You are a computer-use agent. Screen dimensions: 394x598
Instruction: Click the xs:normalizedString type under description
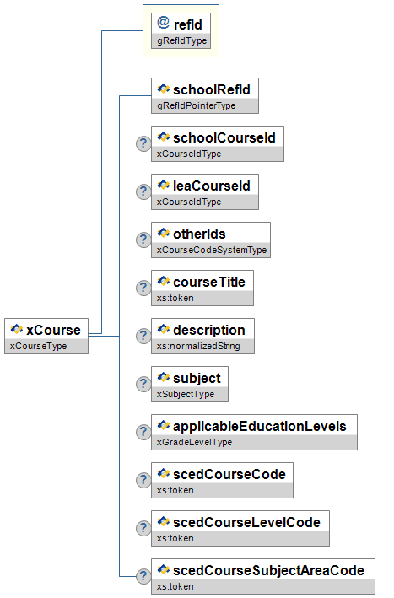click(198, 346)
